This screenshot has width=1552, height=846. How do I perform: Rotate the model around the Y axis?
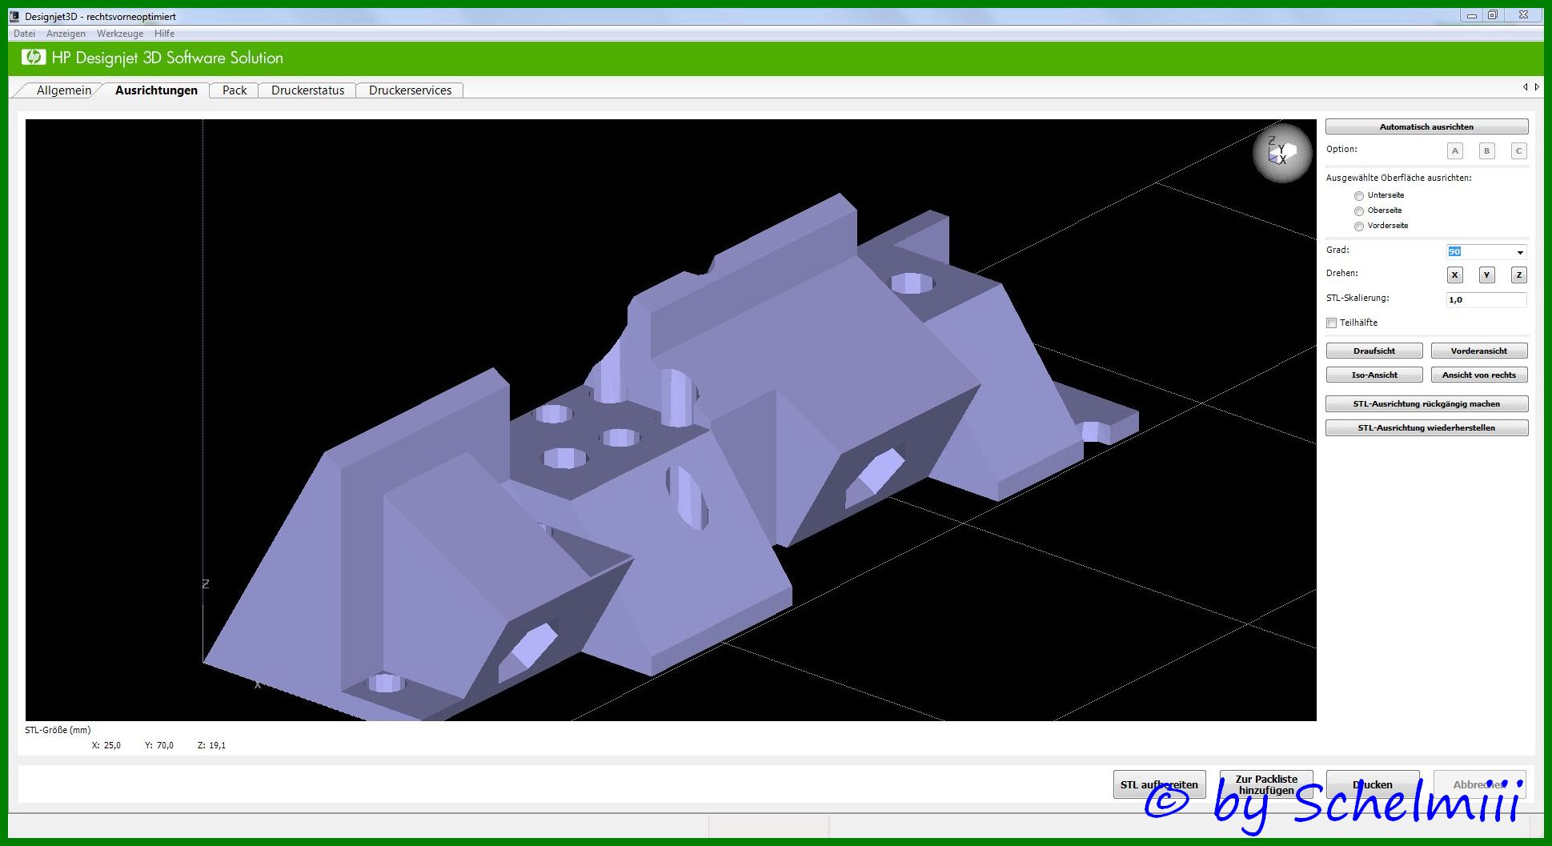coord(1486,275)
